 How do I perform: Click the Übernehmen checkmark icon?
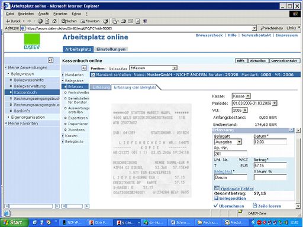[x=215, y=206]
